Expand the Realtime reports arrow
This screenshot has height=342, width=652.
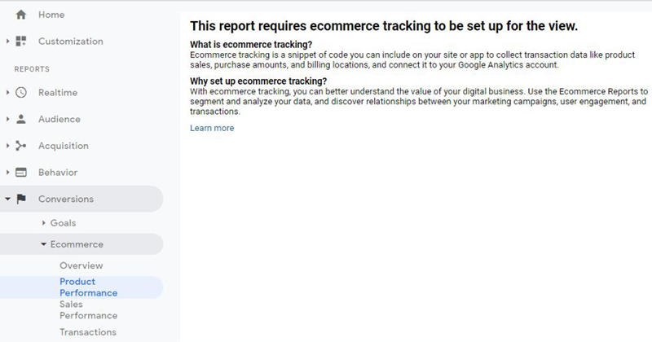point(7,92)
